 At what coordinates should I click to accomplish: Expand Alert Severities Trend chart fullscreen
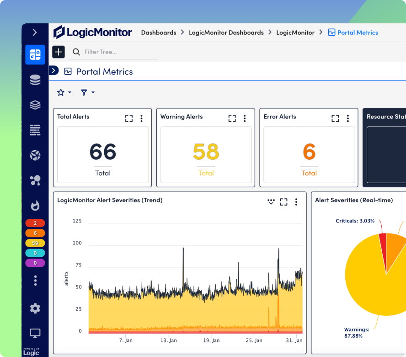[284, 202]
